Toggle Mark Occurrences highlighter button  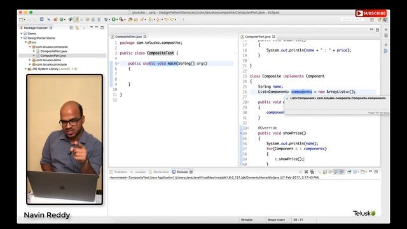click(x=76, y=19)
